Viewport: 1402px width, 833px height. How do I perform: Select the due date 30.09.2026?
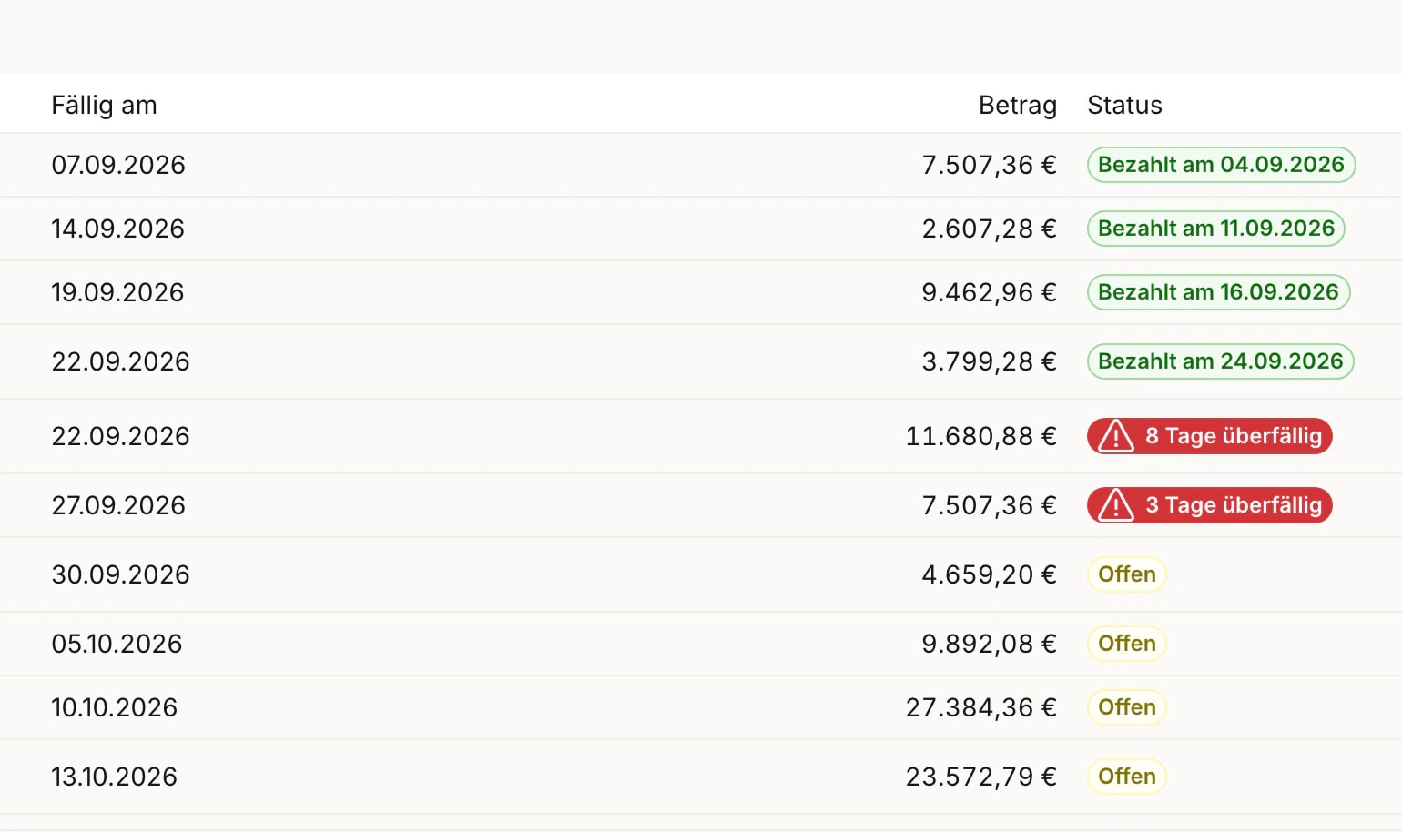[x=120, y=574]
